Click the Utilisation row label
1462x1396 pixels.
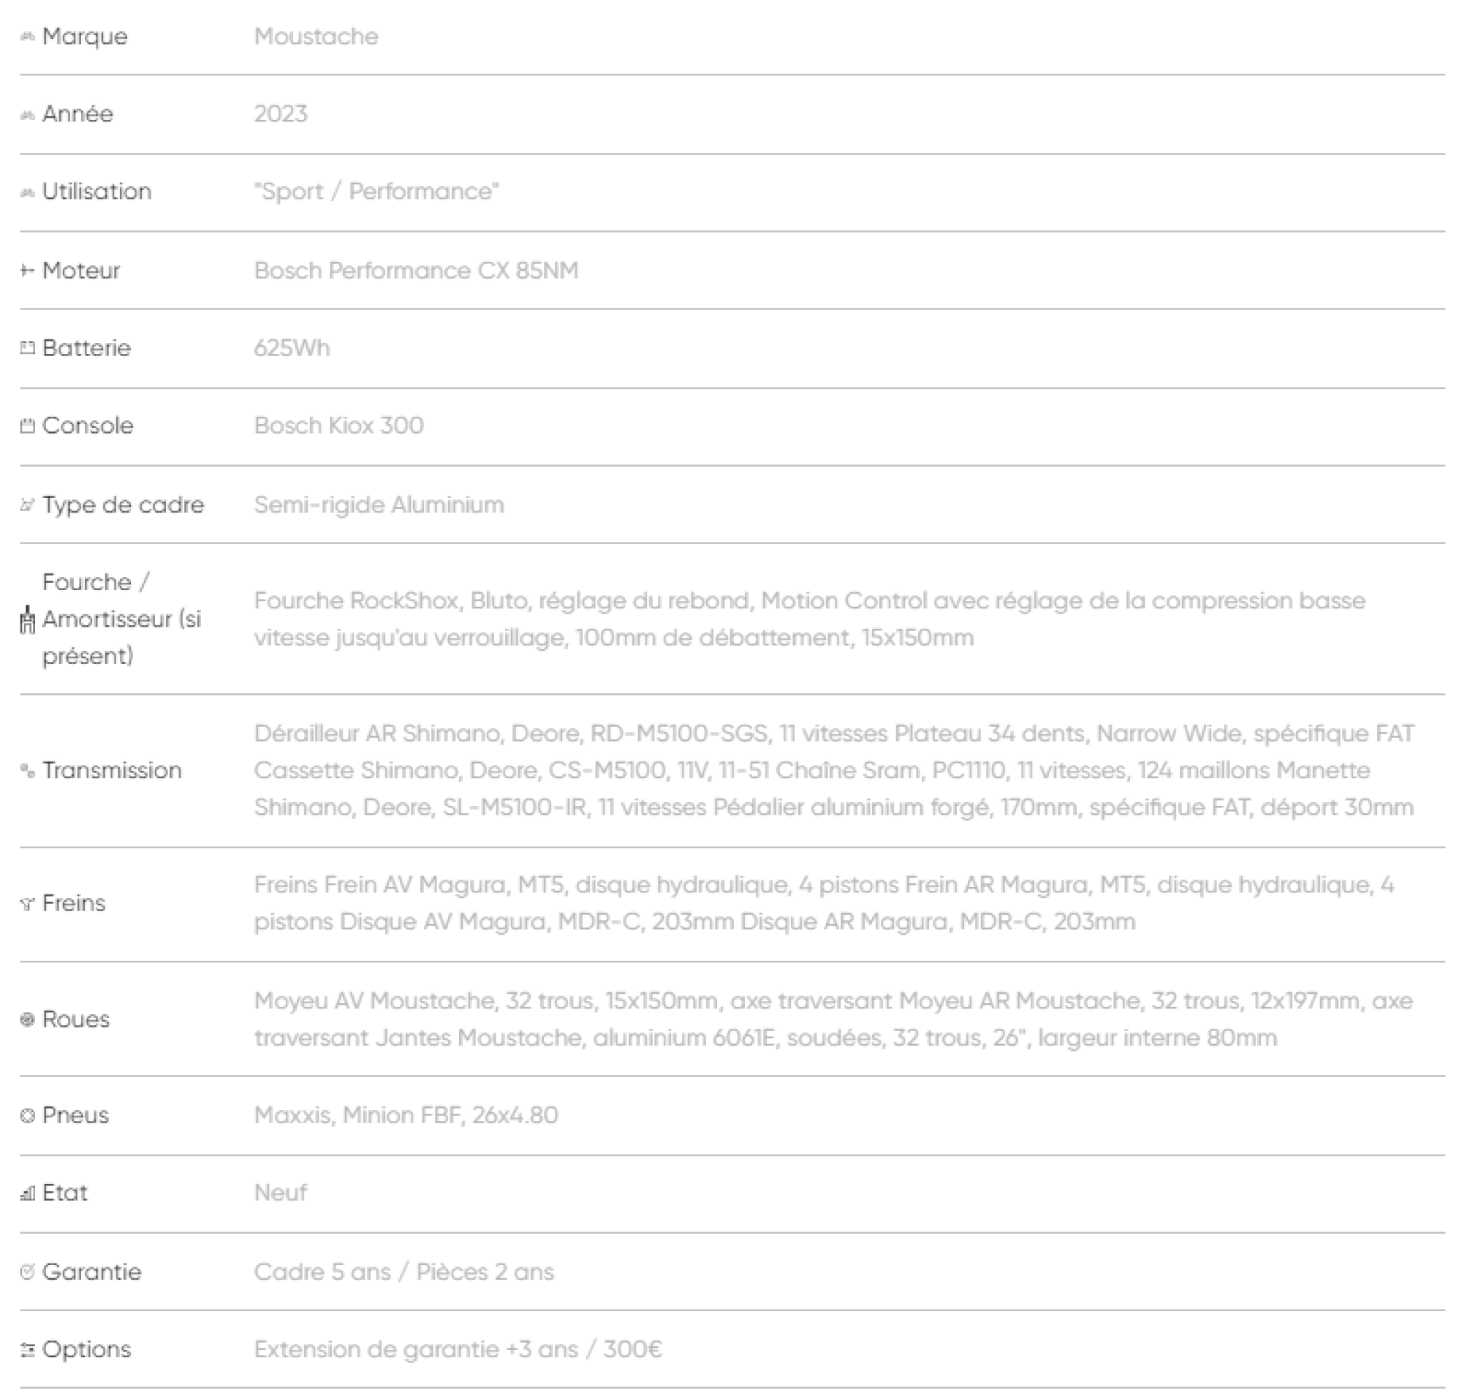click(96, 192)
